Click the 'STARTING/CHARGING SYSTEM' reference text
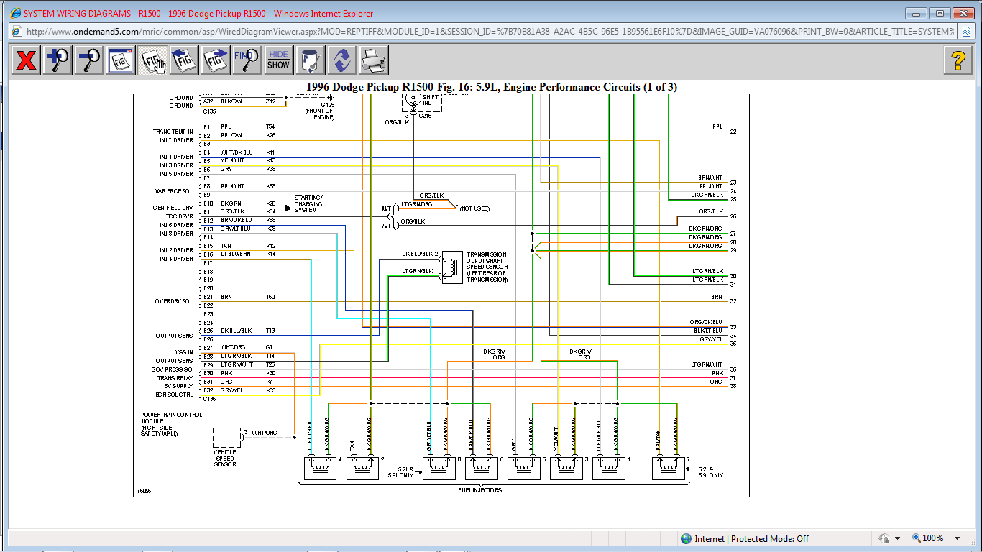This screenshot has width=982, height=552. (x=308, y=203)
